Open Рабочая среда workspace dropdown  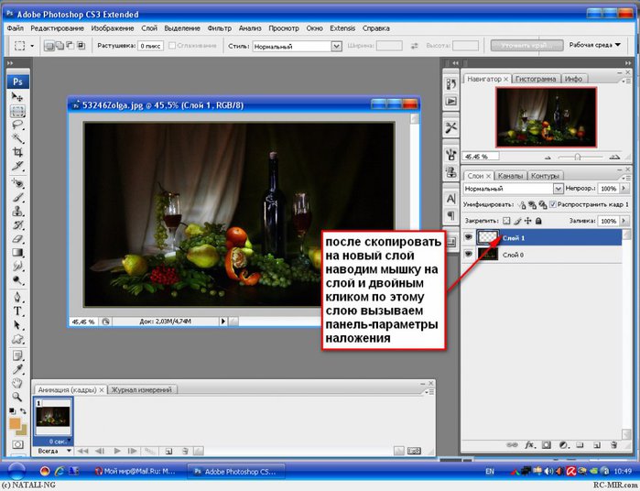[595, 45]
